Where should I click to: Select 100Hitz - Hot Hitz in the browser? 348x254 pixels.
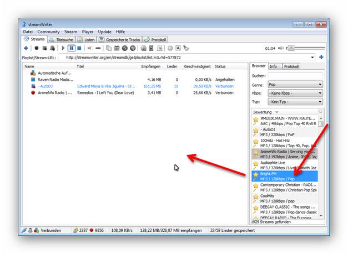point(285,143)
